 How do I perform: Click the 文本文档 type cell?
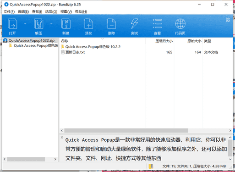pyautogui.click(x=211, y=52)
